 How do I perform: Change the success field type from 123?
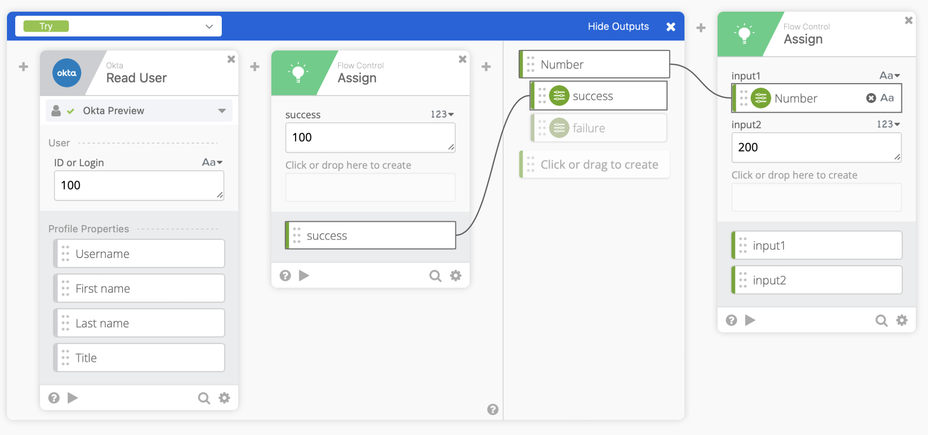click(x=442, y=114)
